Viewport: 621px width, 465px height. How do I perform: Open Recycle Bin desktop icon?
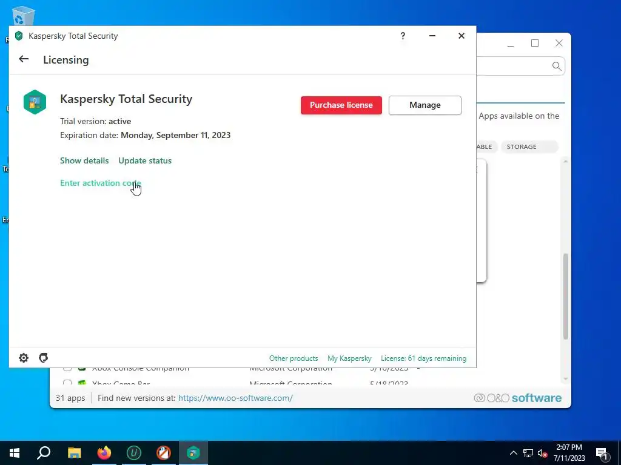point(23,16)
